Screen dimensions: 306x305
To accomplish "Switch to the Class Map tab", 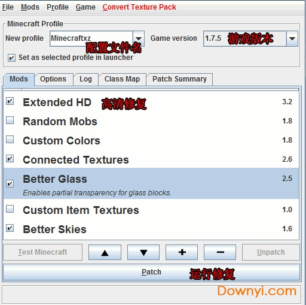I will pyautogui.click(x=122, y=79).
